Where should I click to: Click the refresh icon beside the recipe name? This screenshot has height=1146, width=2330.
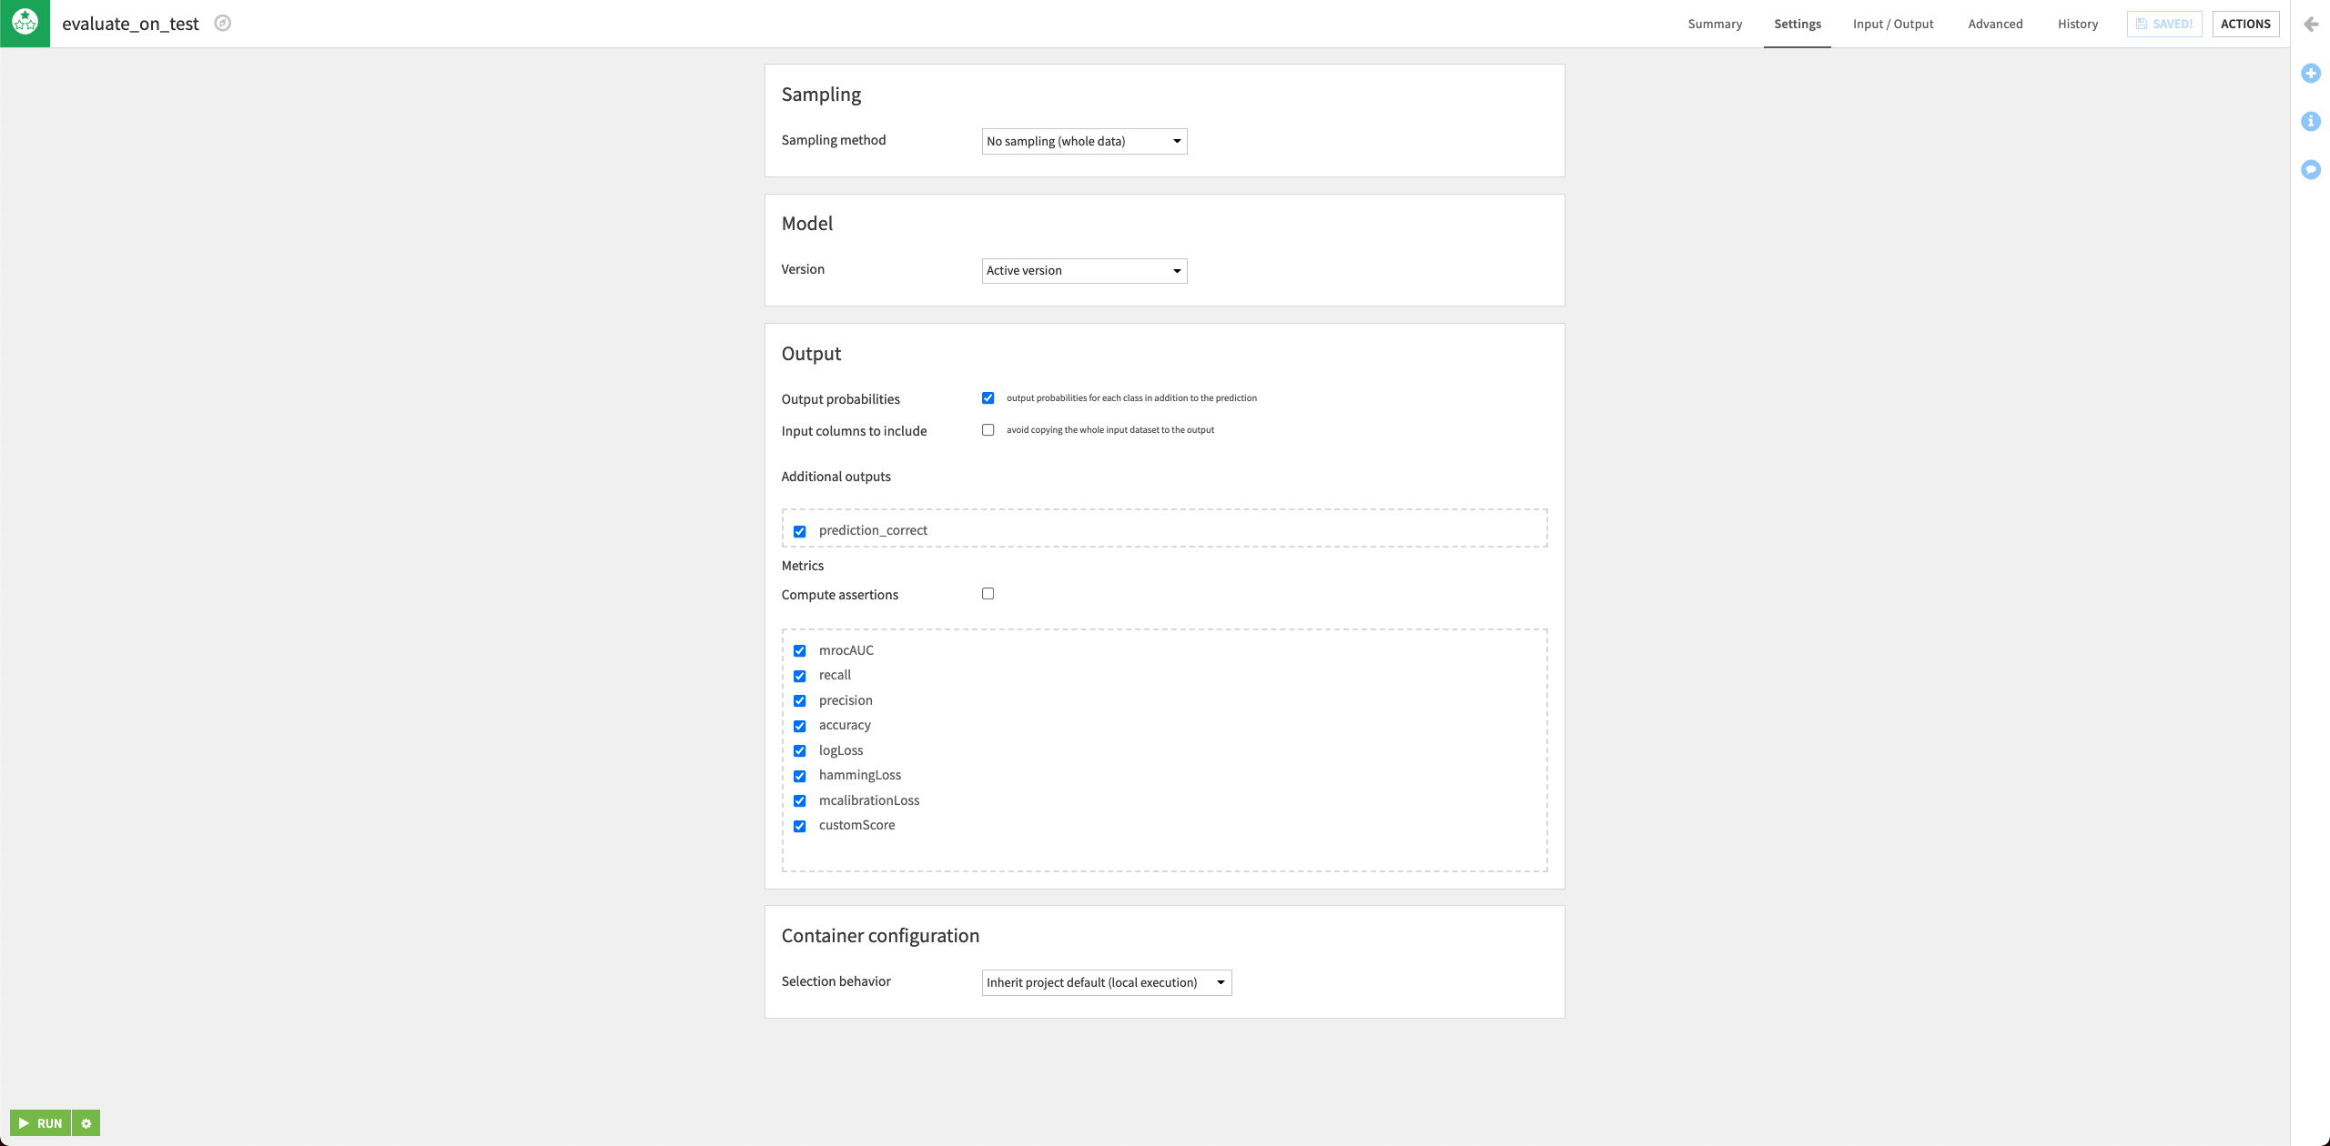coord(221,24)
